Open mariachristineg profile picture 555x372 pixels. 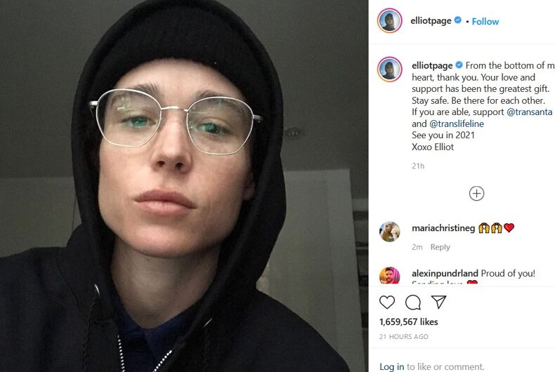[x=389, y=232]
